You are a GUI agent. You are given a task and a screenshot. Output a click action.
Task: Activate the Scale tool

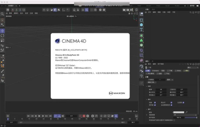[2, 40]
